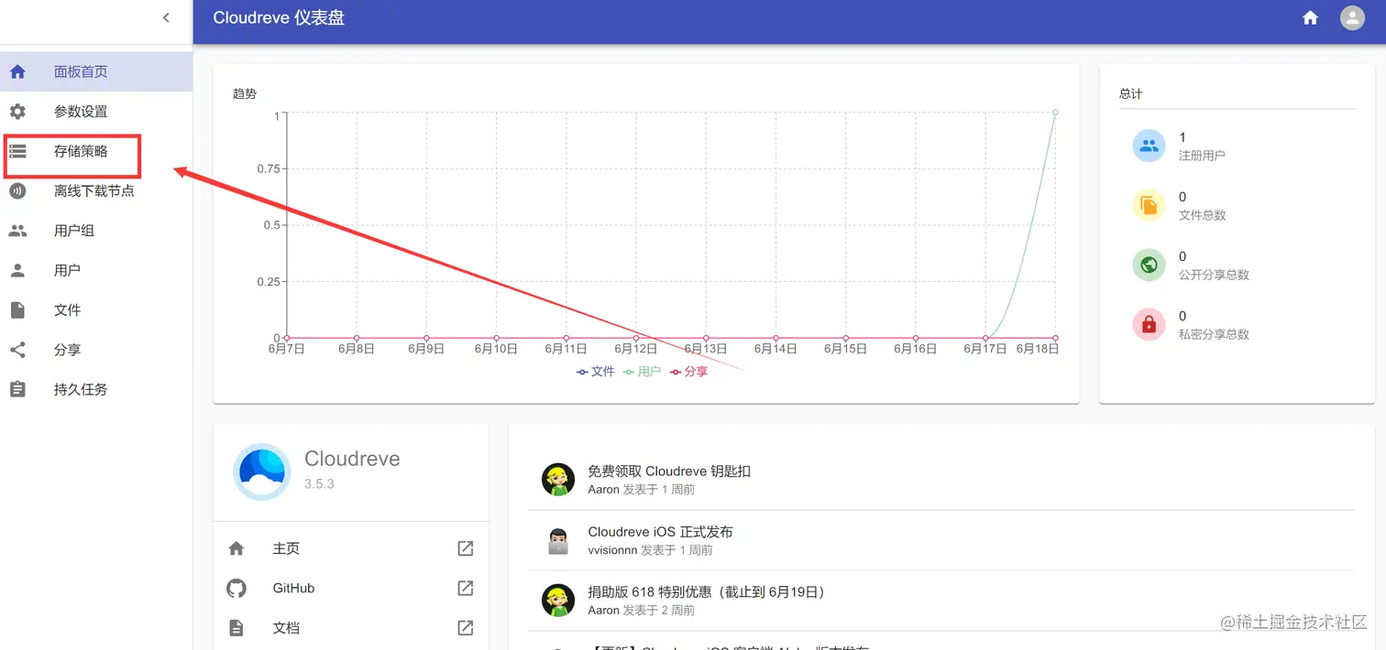Open 用户组 in the sidebar
Image resolution: width=1386 pixels, height=650 pixels.
tap(96, 231)
